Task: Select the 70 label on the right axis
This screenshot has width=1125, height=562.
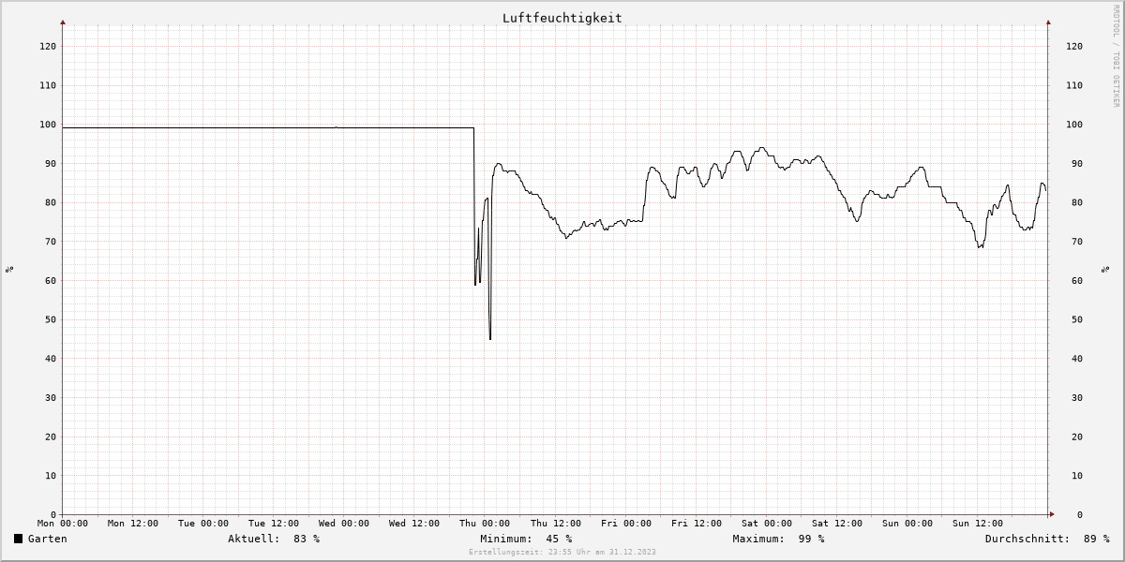Action: (1077, 242)
